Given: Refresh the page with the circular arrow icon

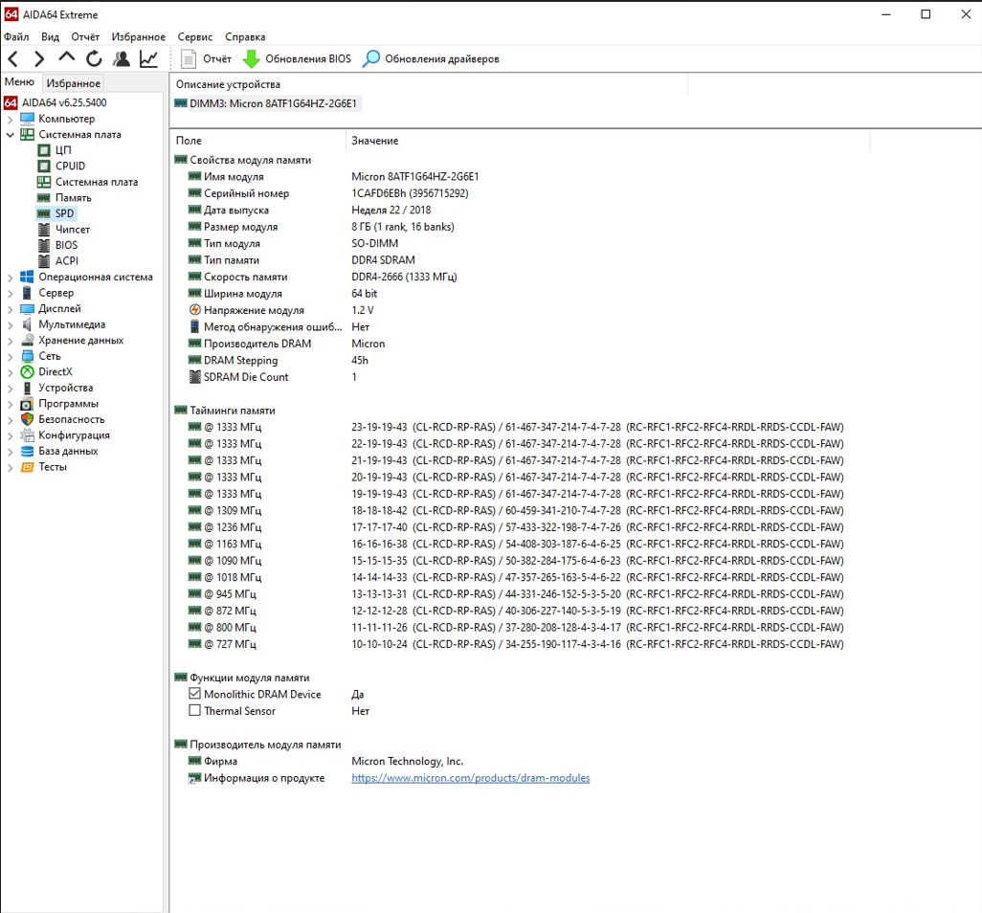Looking at the screenshot, I should point(94,59).
